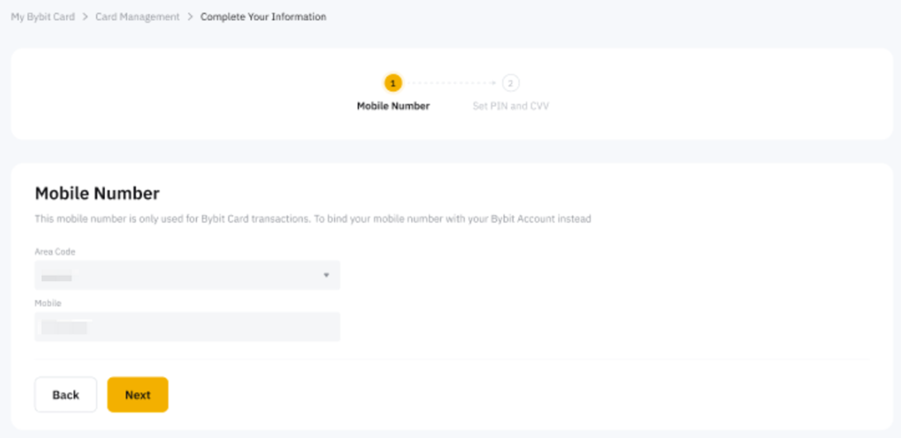901x438 pixels.
Task: Click the step 2 circle icon
Action: point(511,83)
